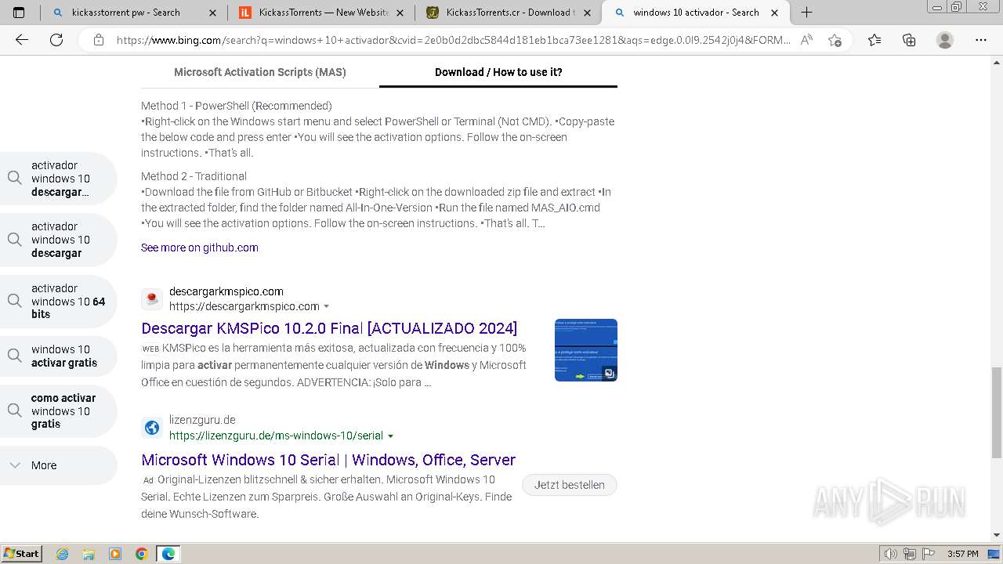Click the address bar URL field
This screenshot has height=564, width=1003.
453,40
